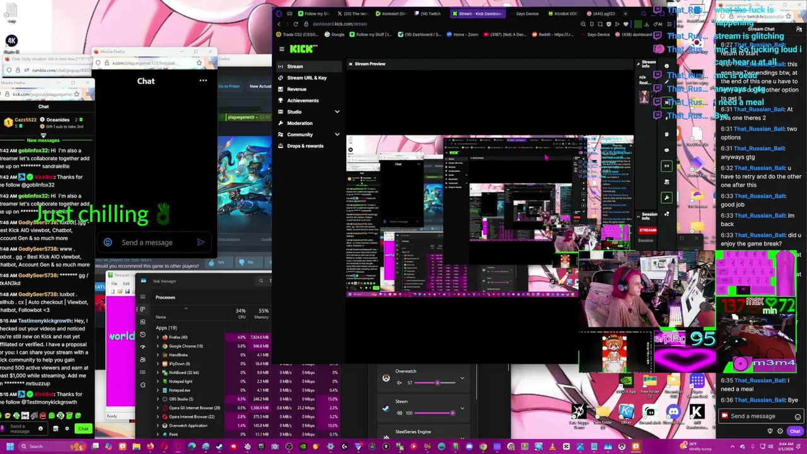
Task: Open Drops & rewards in Kick sidebar
Action: pyautogui.click(x=305, y=146)
